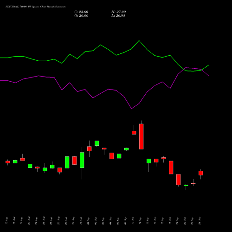Click the 18 Sep date label
The image size is (232, 232).
pos(170,221)
